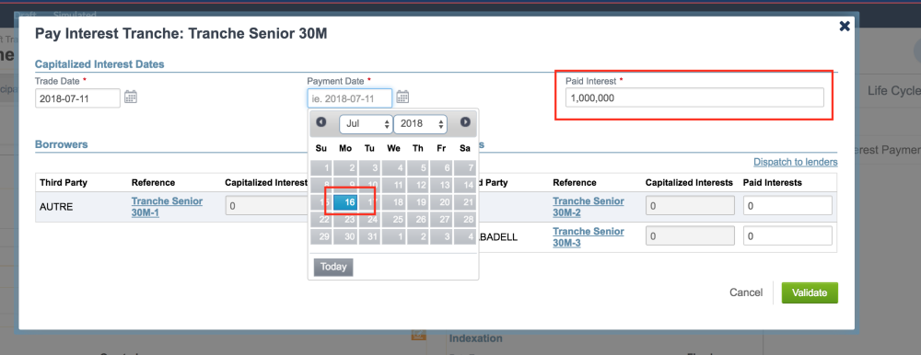
Task: Click the Validate button
Action: point(810,292)
